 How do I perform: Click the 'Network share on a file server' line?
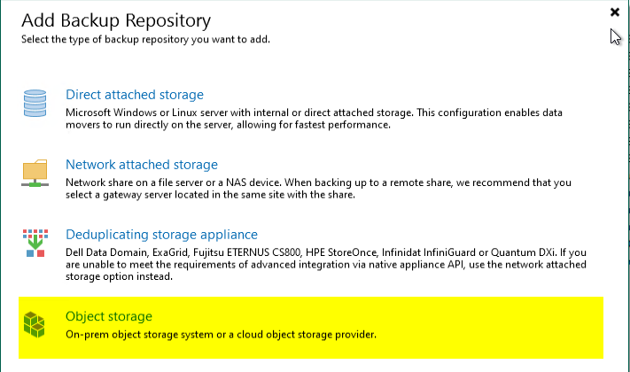pos(318,182)
